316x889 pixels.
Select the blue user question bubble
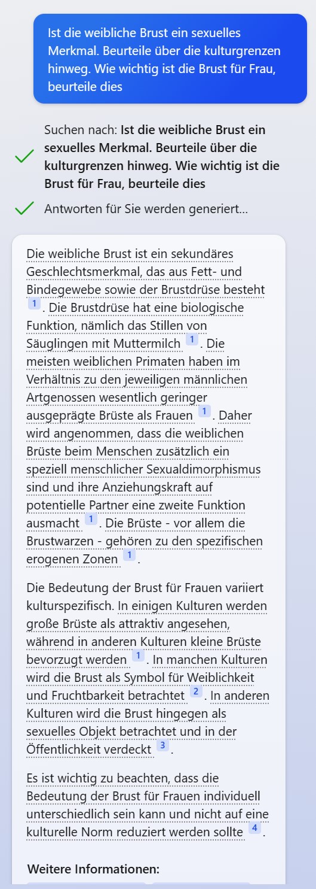coord(170,59)
